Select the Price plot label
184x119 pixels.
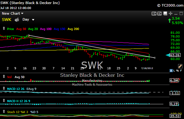point(10,29)
